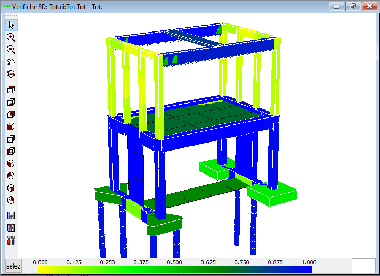
Task: Switch to cube left side view
Action: [11, 151]
